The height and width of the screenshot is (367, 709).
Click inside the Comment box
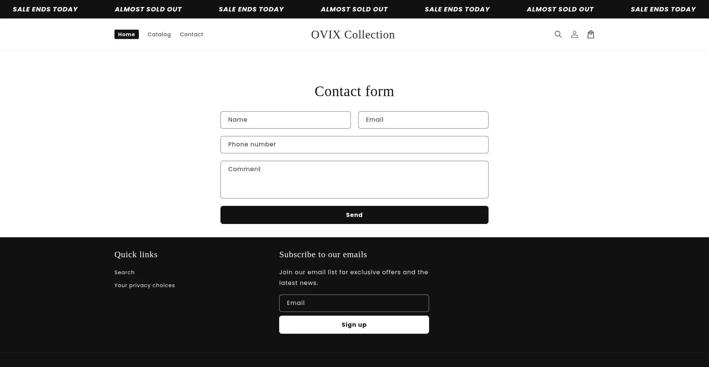(354, 179)
